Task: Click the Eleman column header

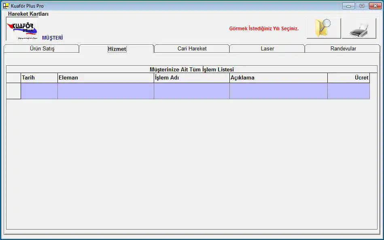Action: tap(105, 78)
